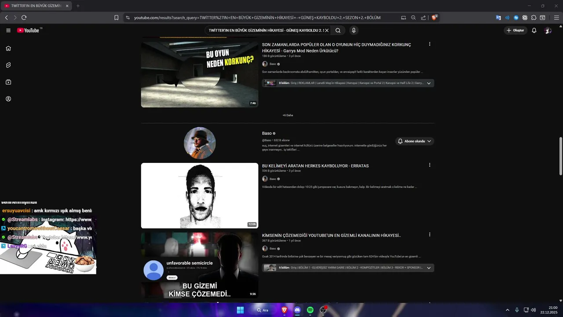Open BU KELİMEYİ ARATAN HERKES KAYBOLUYOR video

click(x=315, y=166)
